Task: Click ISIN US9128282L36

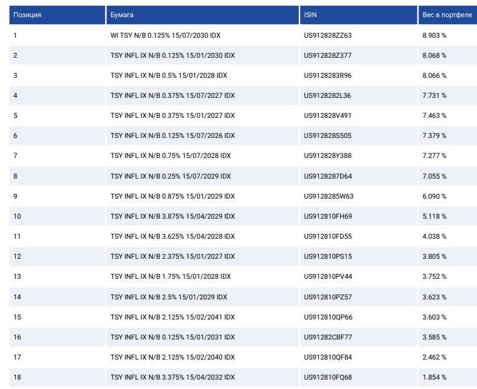Action: (327, 95)
